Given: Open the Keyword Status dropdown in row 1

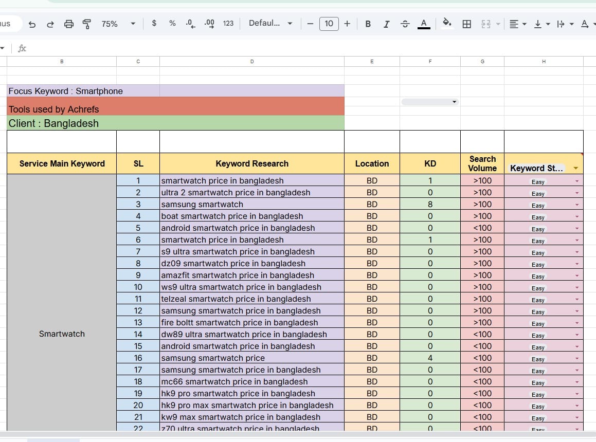Looking at the screenshot, I should point(576,181).
